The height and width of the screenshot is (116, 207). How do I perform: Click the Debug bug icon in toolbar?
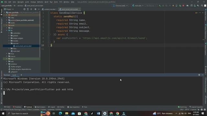point(163,6)
